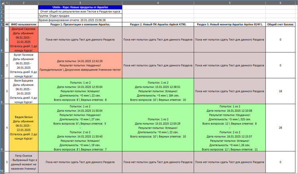Click the Петр Осипов user cell
The width and height of the screenshot is (298, 174).
pos(24,162)
